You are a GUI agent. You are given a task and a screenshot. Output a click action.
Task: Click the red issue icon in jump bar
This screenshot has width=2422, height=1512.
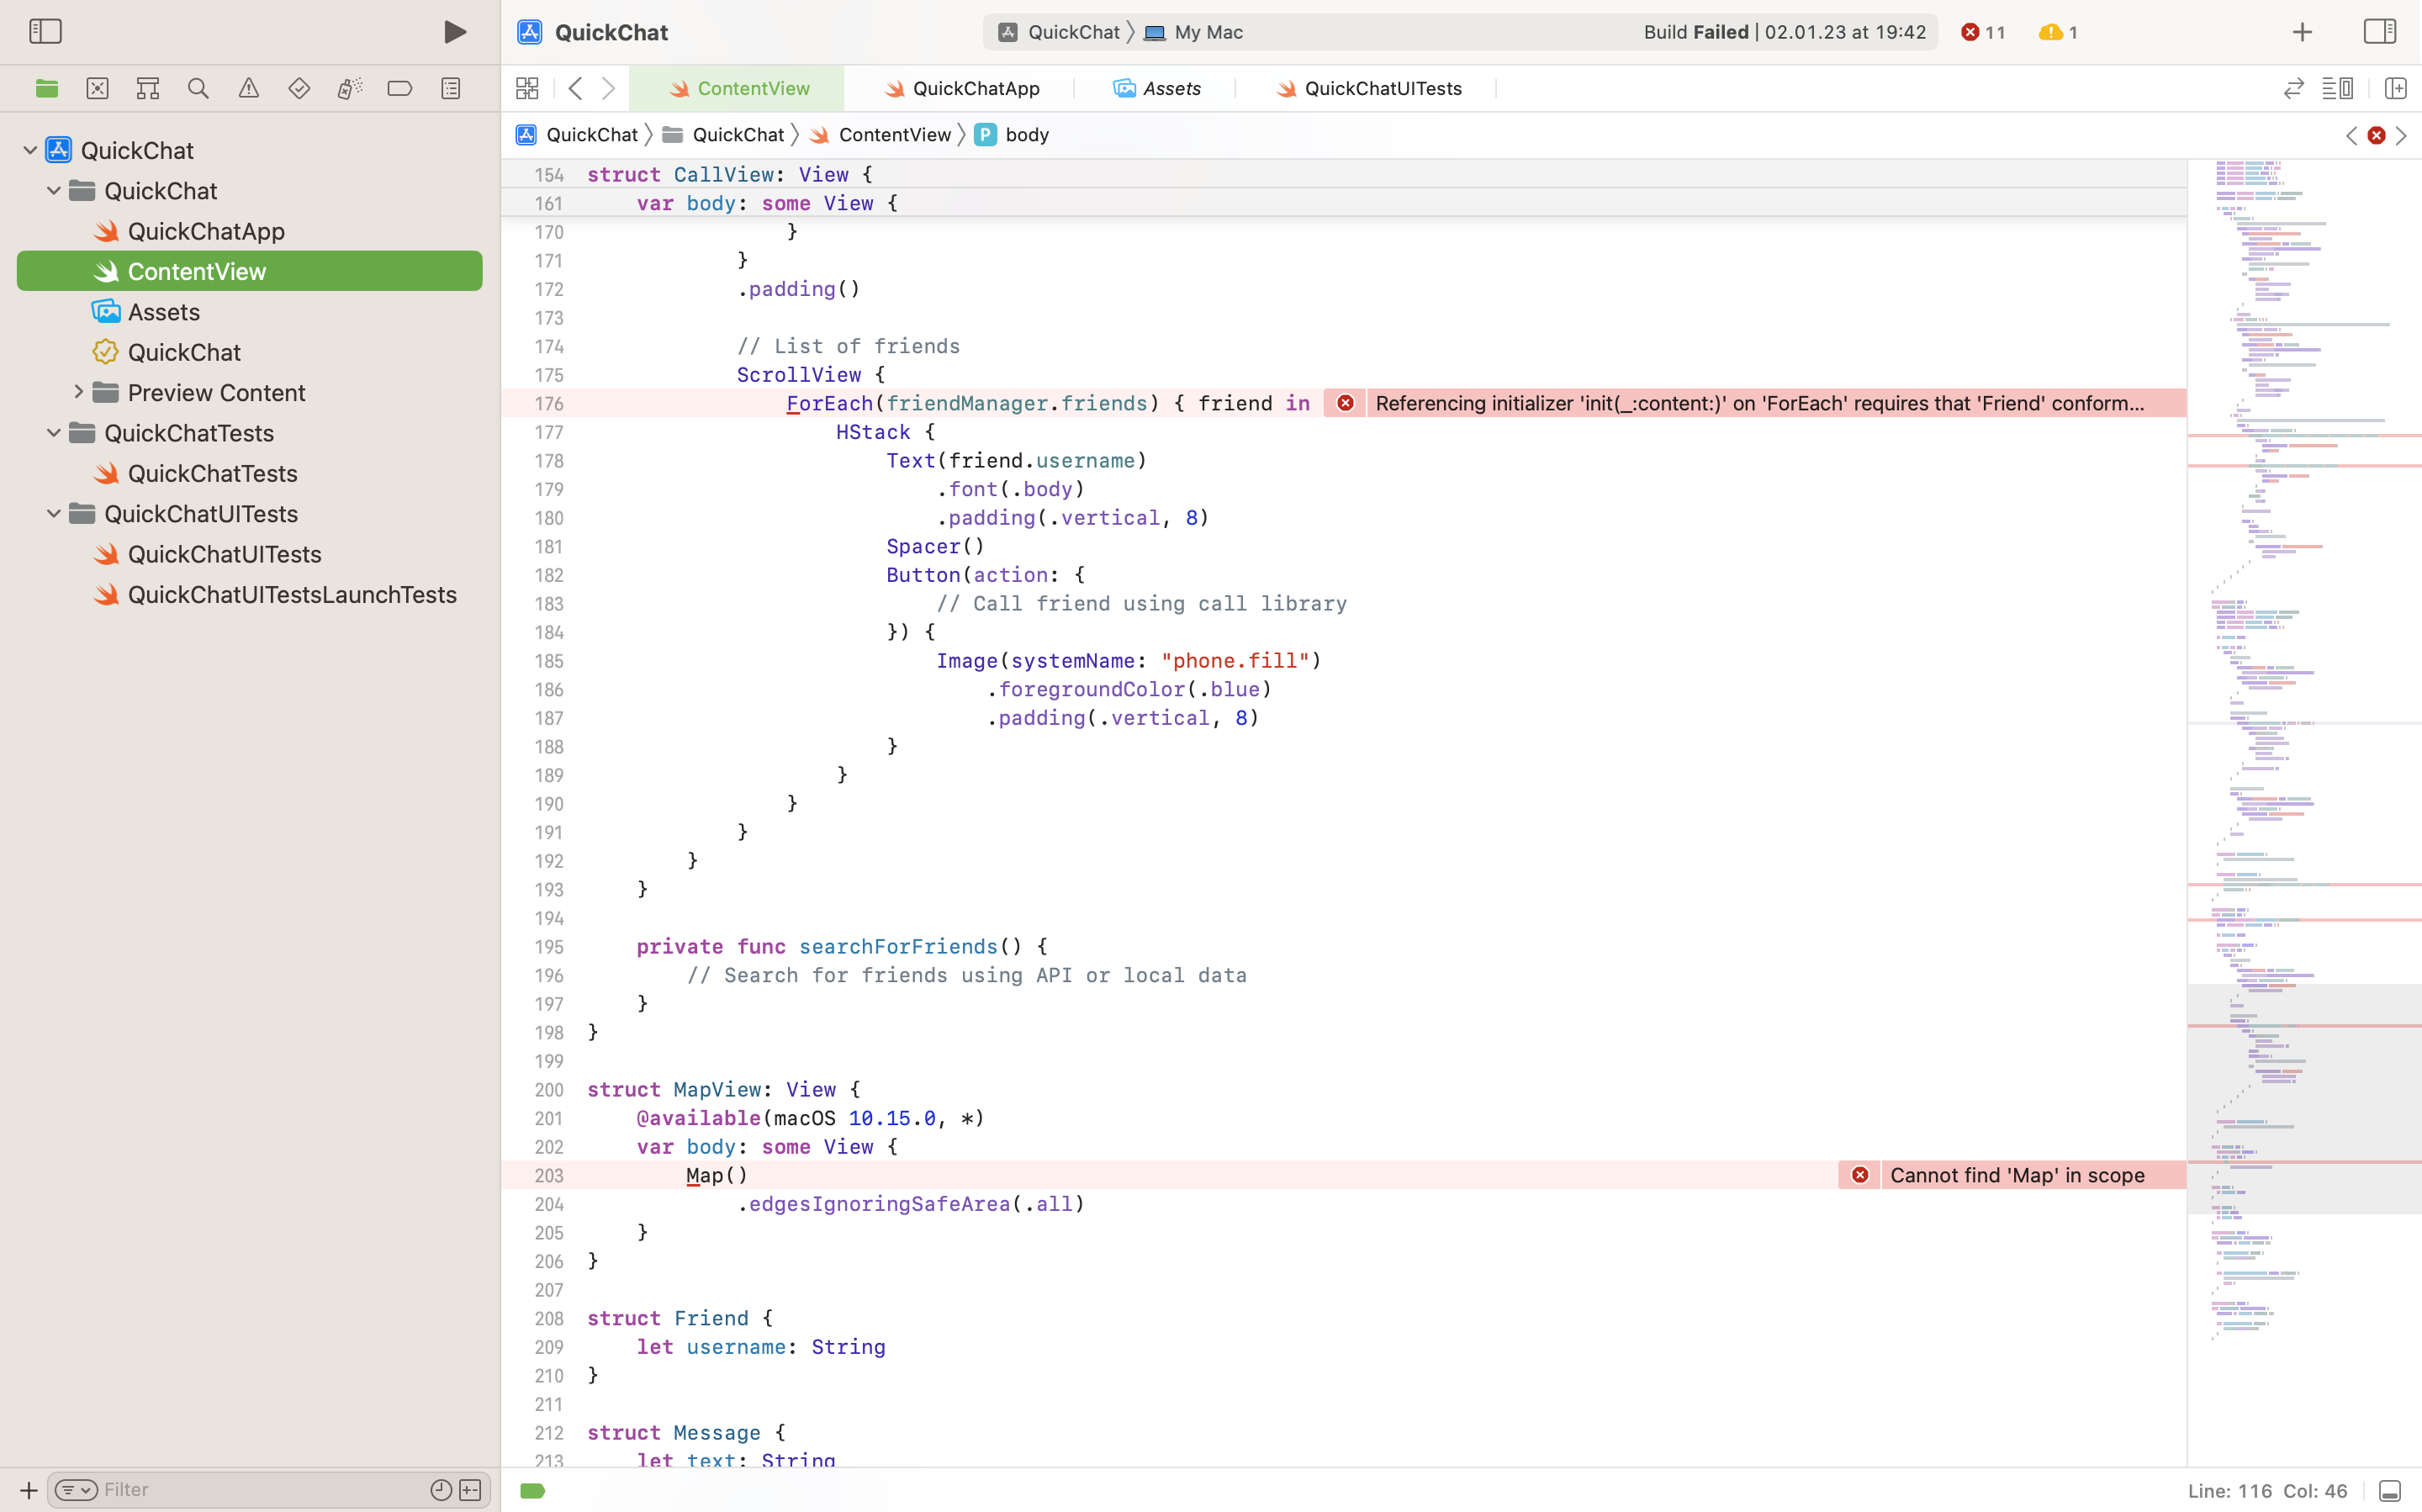(2376, 135)
